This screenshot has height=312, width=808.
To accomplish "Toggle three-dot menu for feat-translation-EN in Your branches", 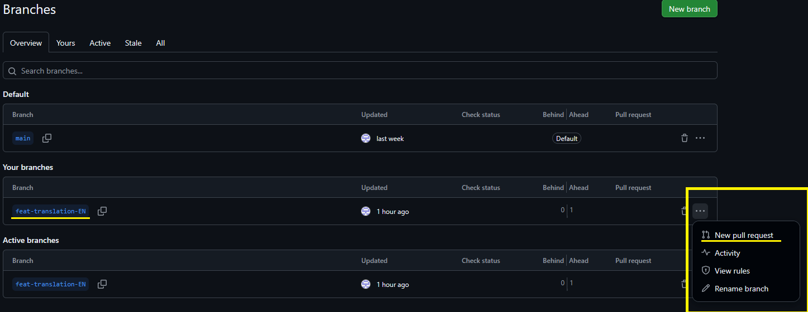I will [x=700, y=211].
